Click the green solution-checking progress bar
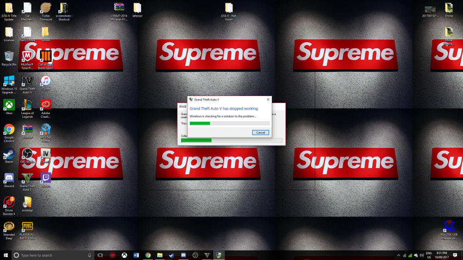The width and height of the screenshot is (463, 260). [x=230, y=123]
